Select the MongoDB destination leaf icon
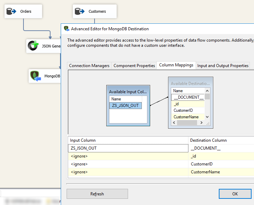The width and height of the screenshot is (254, 205). pyautogui.click(x=36, y=76)
